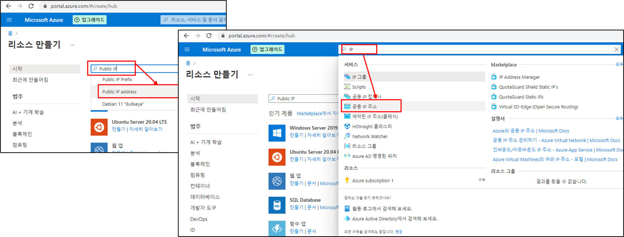Select Public IP address suggestion
The width and height of the screenshot is (624, 237).
[119, 92]
